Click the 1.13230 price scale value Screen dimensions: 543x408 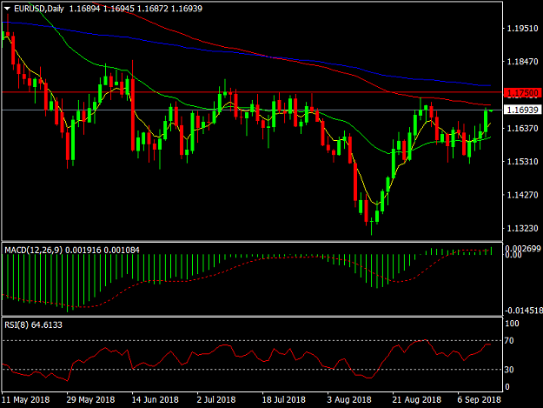[x=522, y=228]
